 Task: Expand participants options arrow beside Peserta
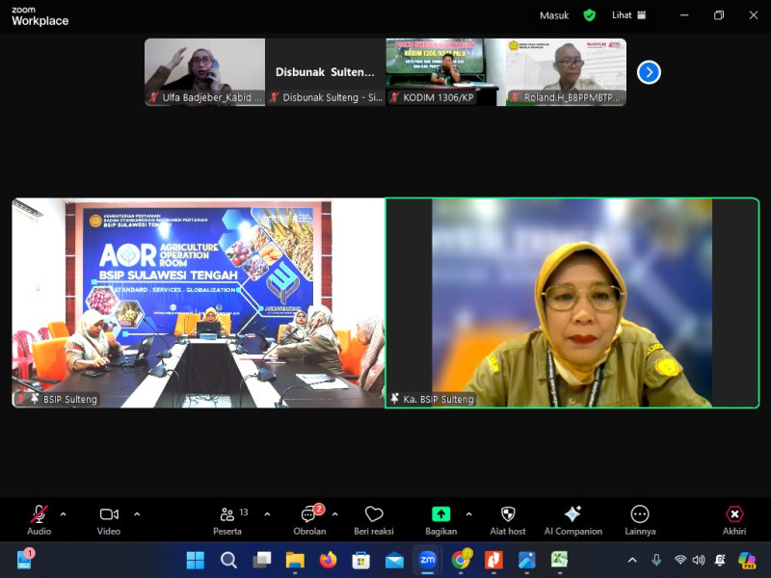pos(267,514)
